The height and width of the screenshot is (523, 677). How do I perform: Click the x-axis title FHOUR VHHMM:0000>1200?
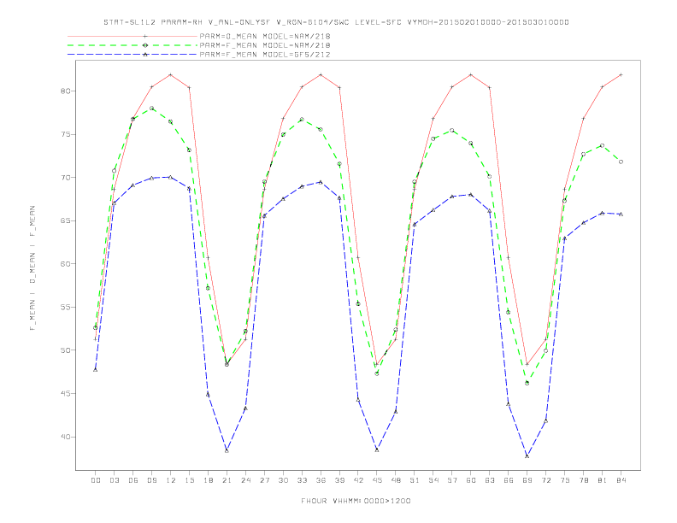[356, 501]
